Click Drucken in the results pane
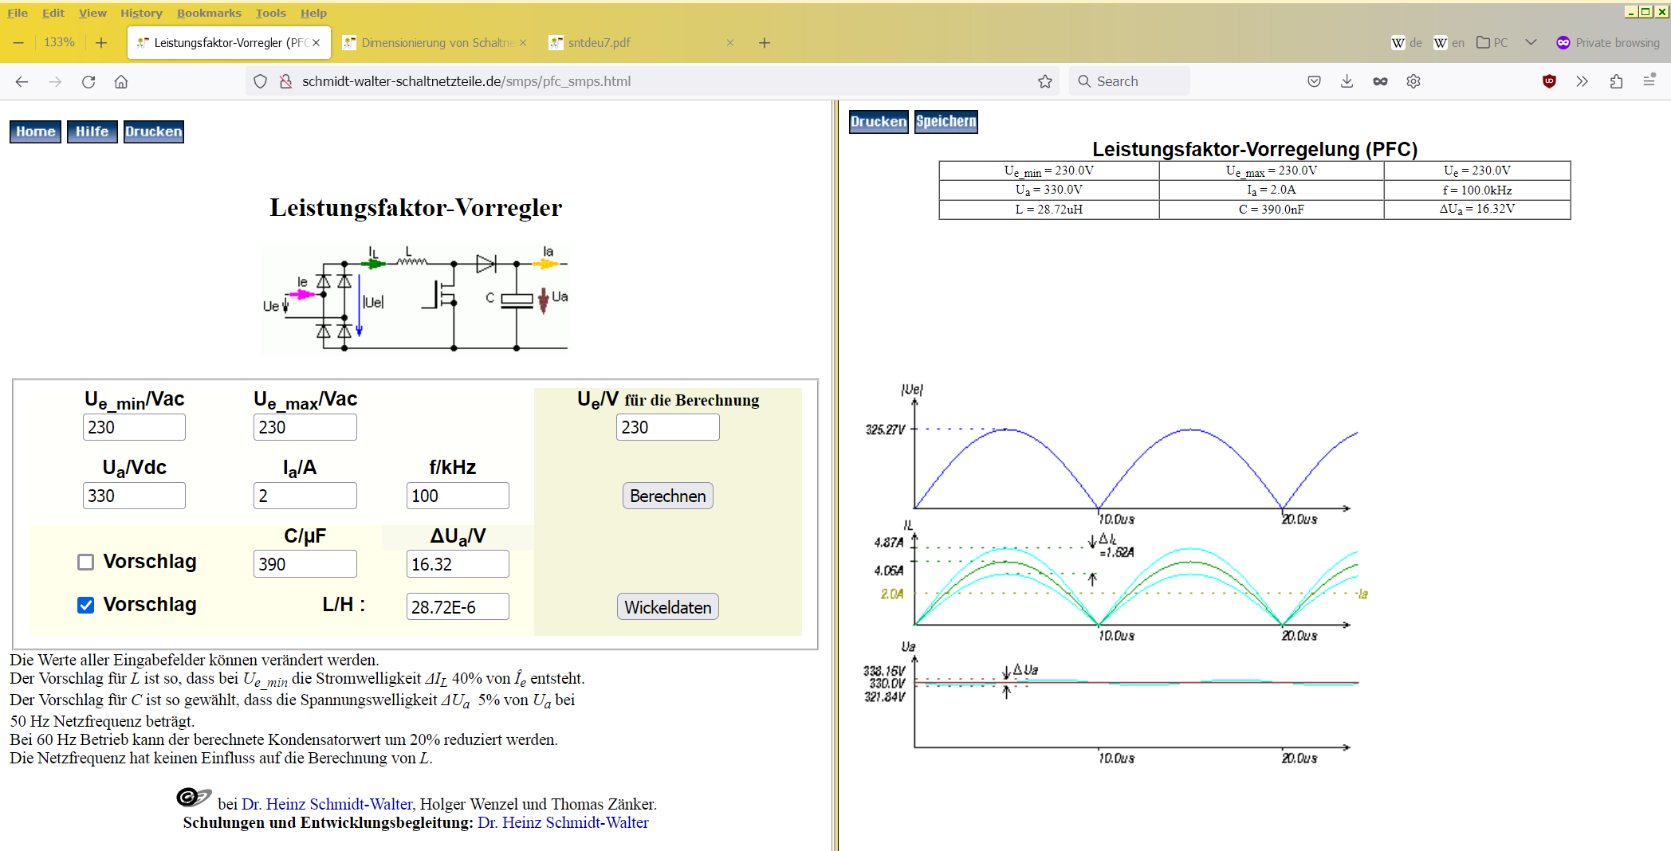 tap(879, 122)
